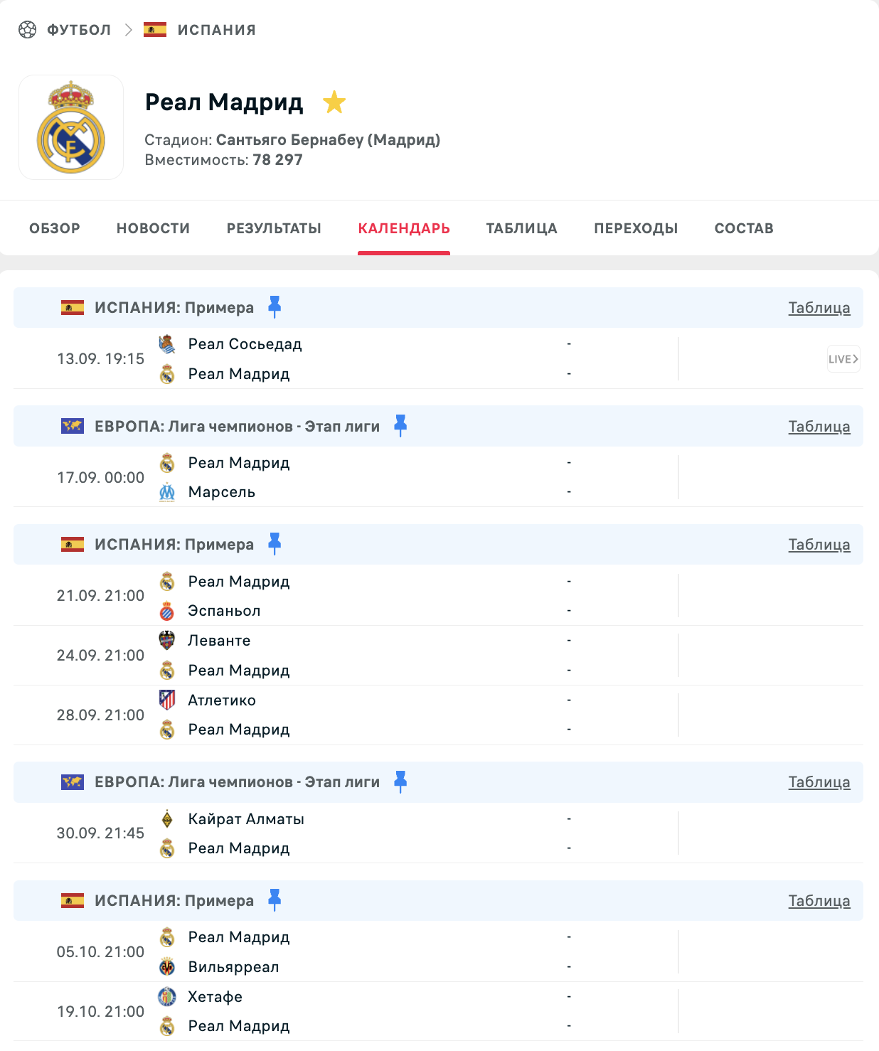879x1051 pixels.
Task: Click the Spain flag in the breadcrumb
Action: pyautogui.click(x=155, y=30)
